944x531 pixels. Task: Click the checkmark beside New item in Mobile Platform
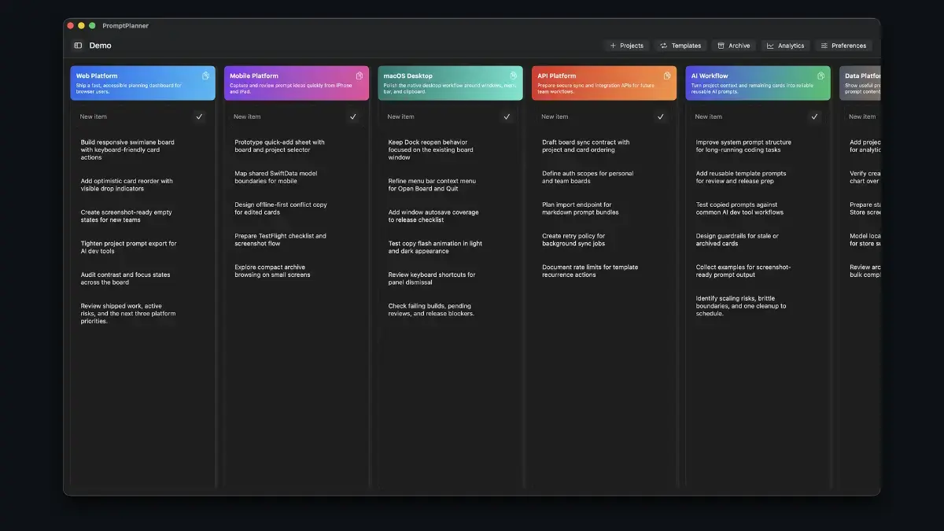coord(353,116)
